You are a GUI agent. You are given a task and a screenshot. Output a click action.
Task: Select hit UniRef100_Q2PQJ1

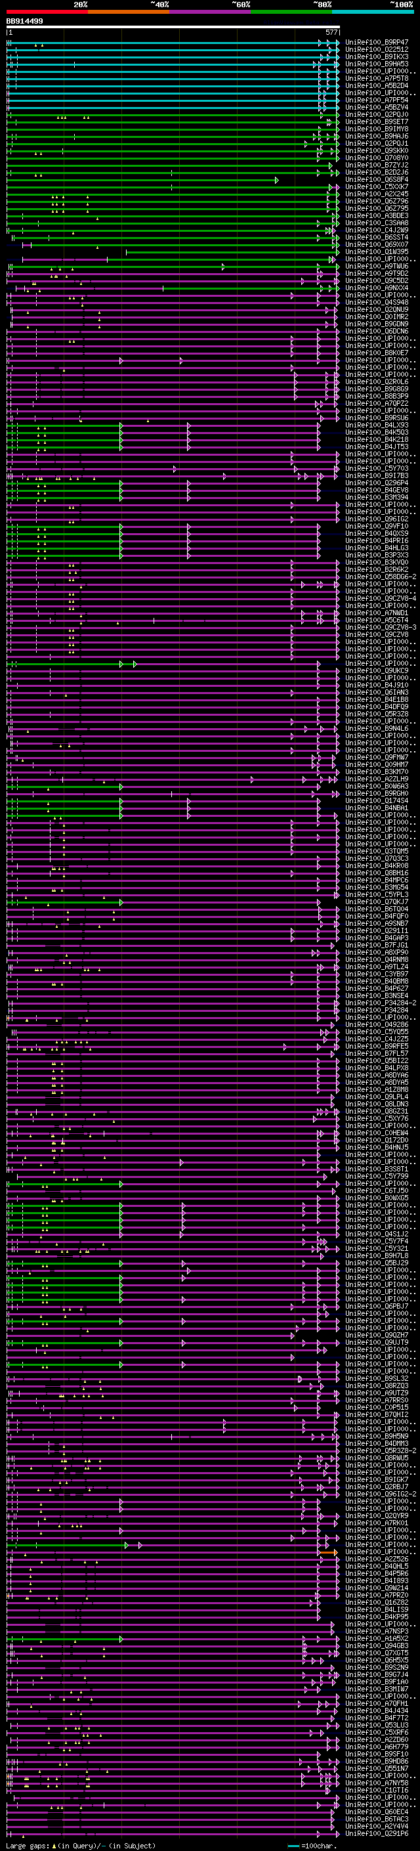(x=377, y=144)
